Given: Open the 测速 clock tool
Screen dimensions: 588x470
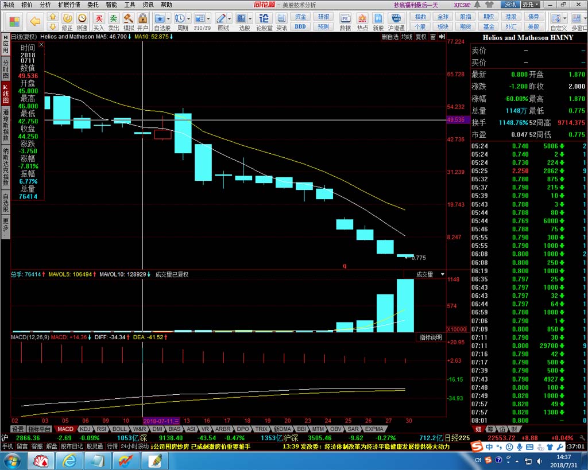Looking at the screenshot, I should click(82, 18).
